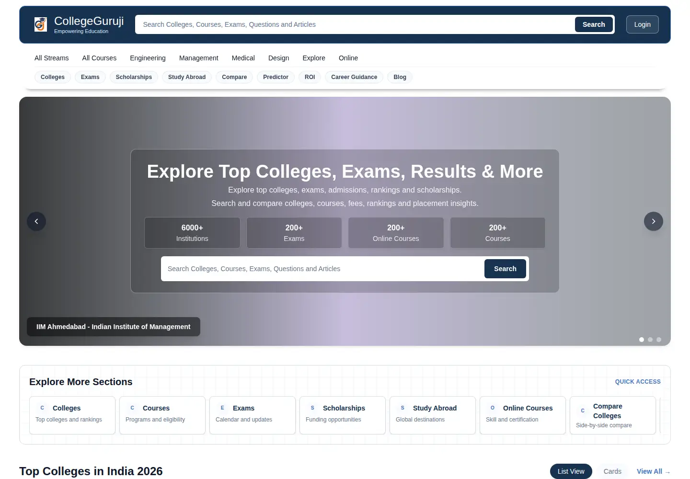Open the Predictor pill tab
690x479 pixels.
[276, 77]
